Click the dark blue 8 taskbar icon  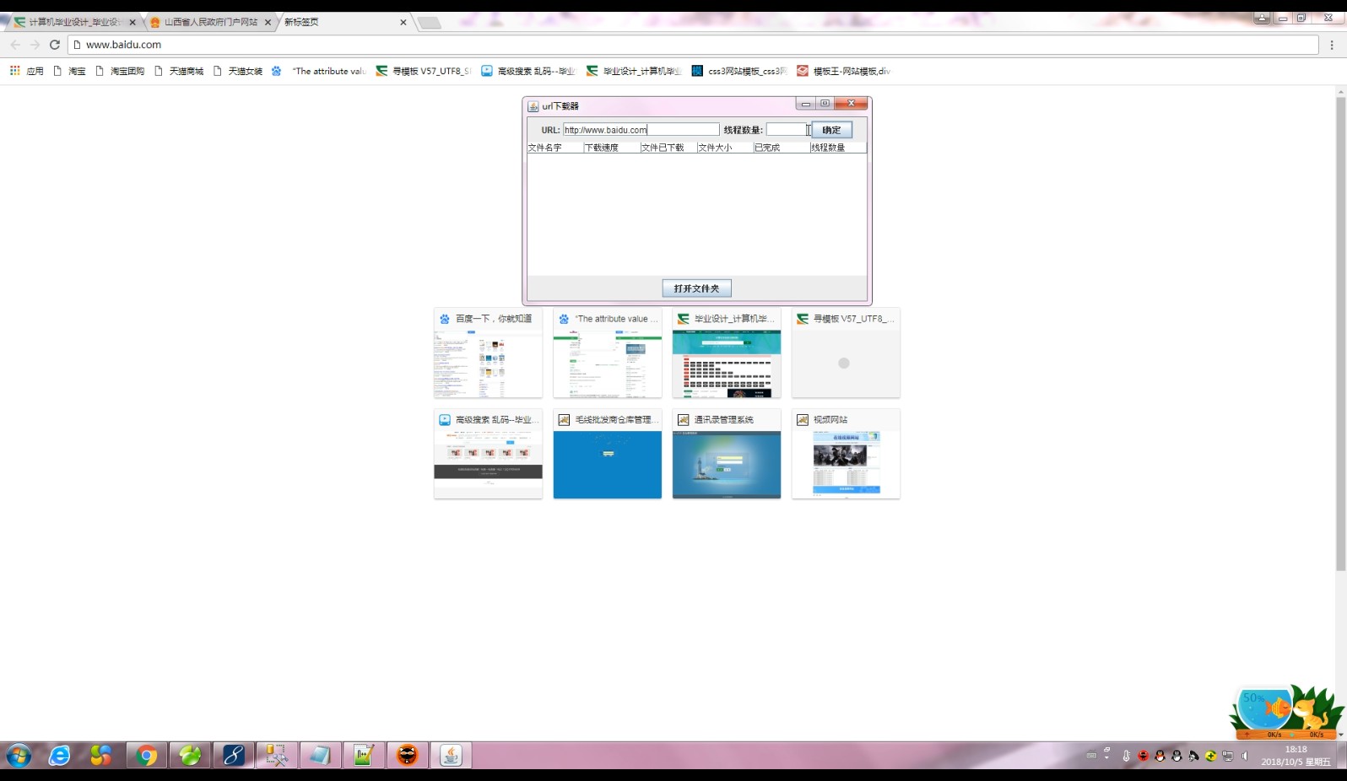click(x=234, y=755)
